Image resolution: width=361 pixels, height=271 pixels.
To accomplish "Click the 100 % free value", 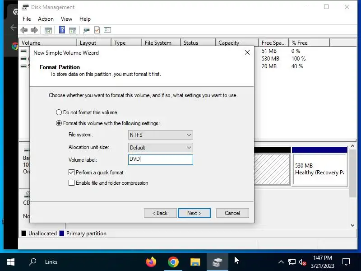I will (x=298, y=59).
